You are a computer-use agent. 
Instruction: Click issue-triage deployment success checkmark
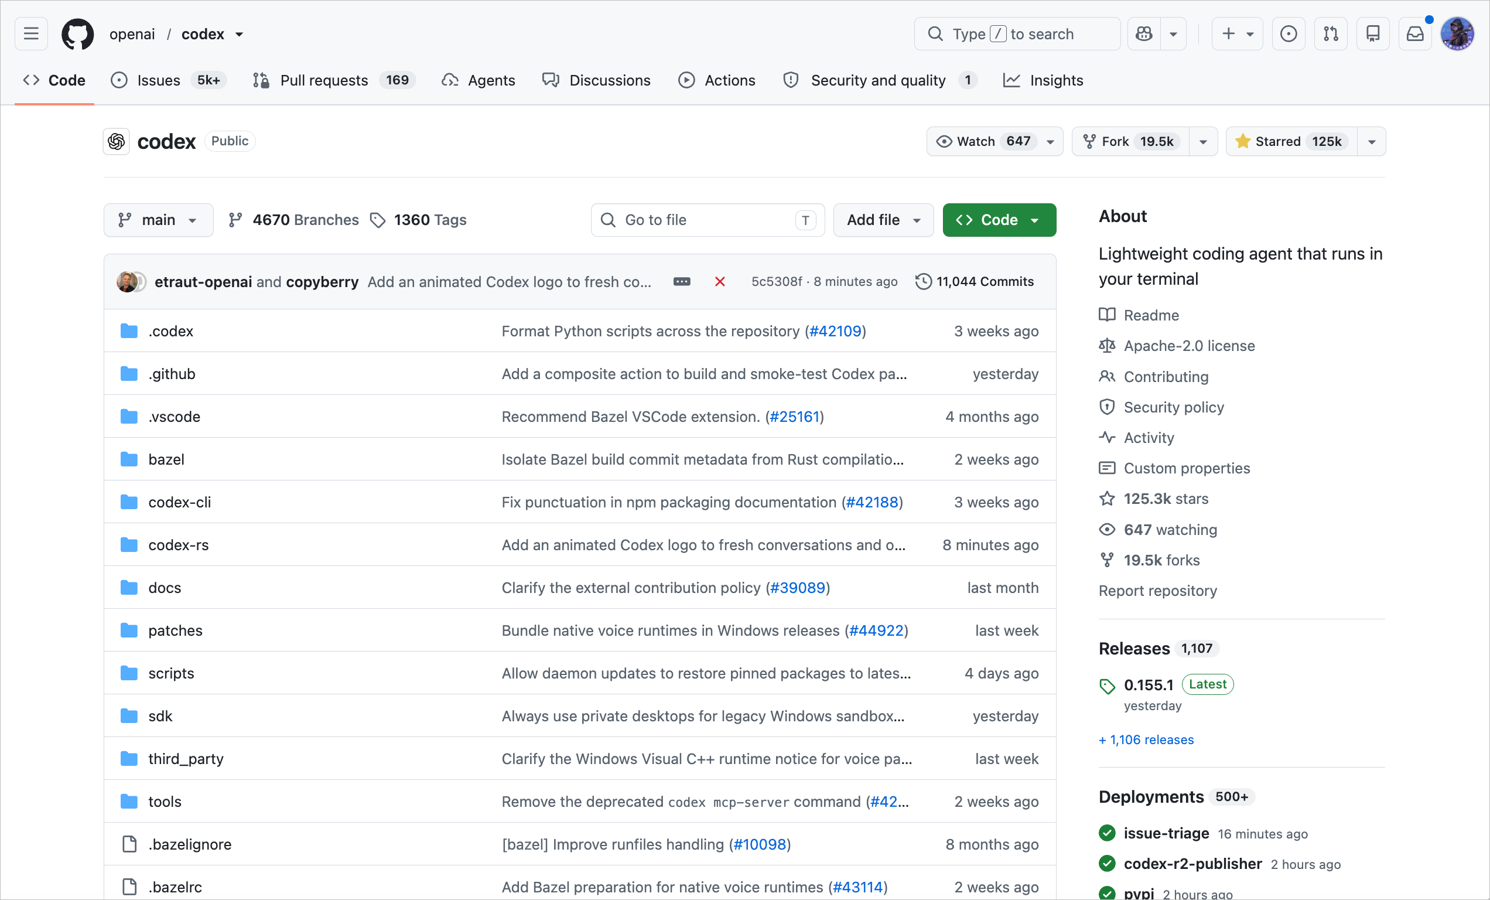pyautogui.click(x=1106, y=833)
